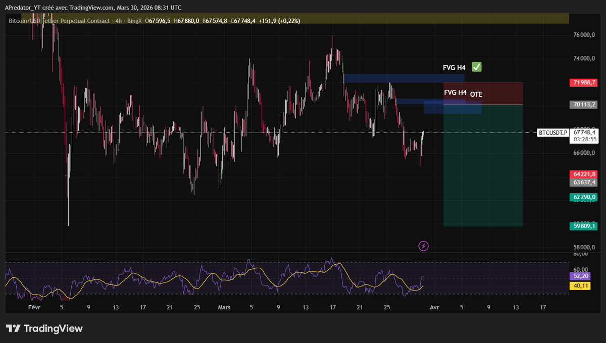Click the Avr label on the date axis
The height and width of the screenshot is (343, 606).
click(434, 307)
